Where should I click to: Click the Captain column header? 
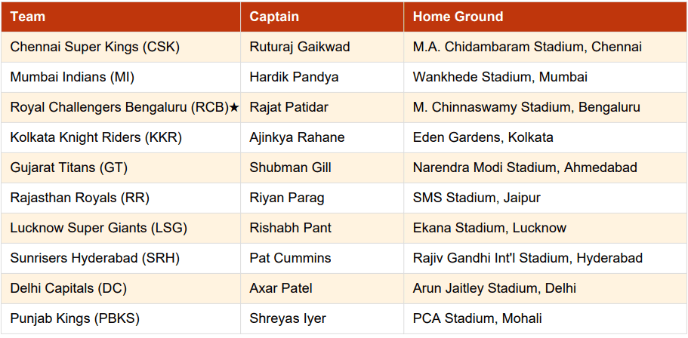274,17
